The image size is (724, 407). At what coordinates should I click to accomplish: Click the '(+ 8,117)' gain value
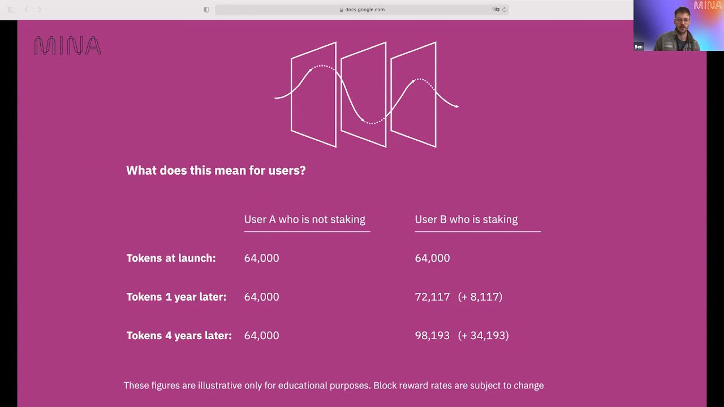click(x=480, y=297)
